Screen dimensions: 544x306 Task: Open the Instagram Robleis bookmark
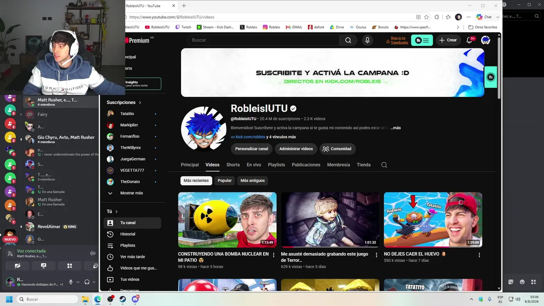point(271,27)
